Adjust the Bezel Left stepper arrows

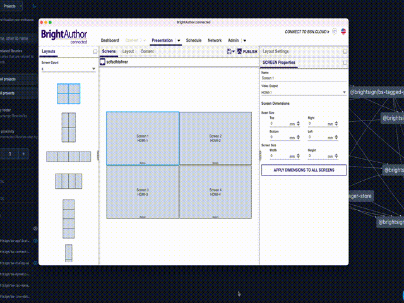(x=336, y=138)
